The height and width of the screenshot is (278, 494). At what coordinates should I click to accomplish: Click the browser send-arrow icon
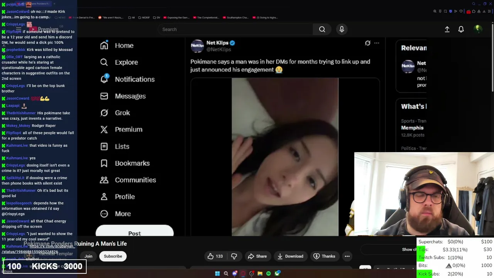[x=455, y=11]
